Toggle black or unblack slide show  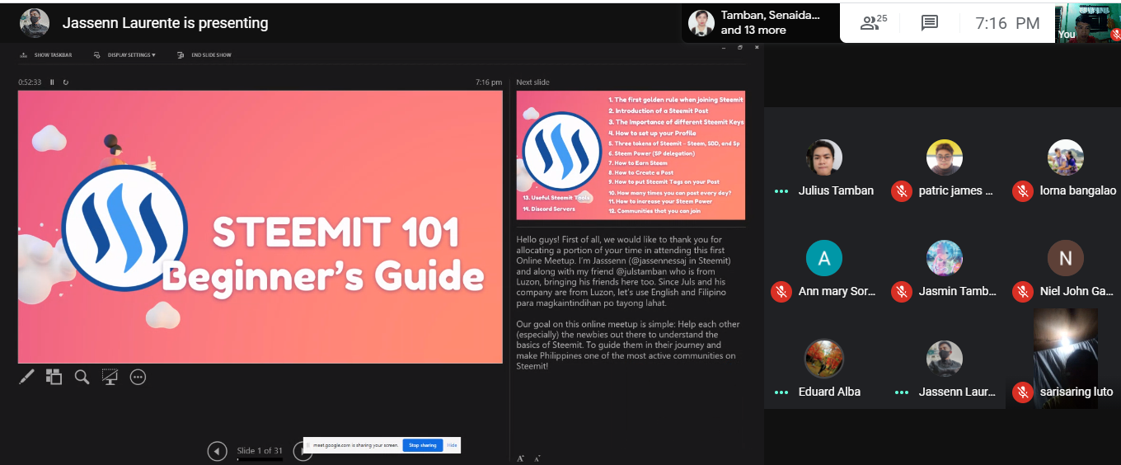point(110,377)
